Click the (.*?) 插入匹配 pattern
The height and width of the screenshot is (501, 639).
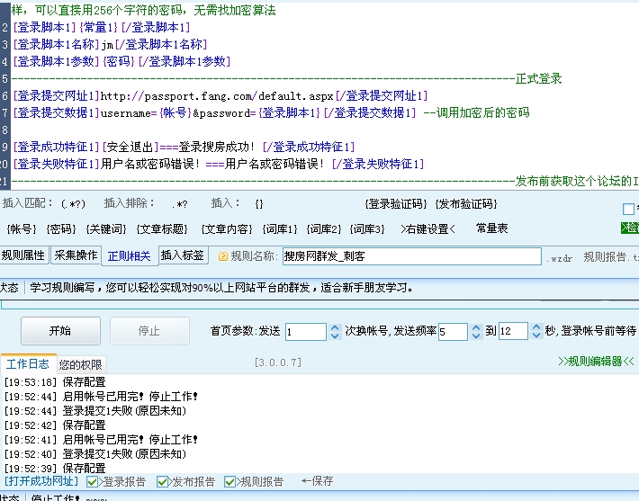[x=74, y=204]
